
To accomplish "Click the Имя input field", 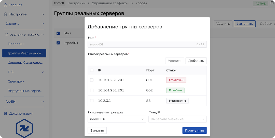I will click(x=143, y=44).
